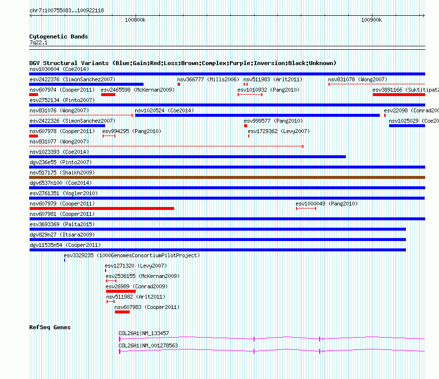Select the nsv1023393 (Coe2014) blue bar

pyautogui.click(x=187, y=157)
